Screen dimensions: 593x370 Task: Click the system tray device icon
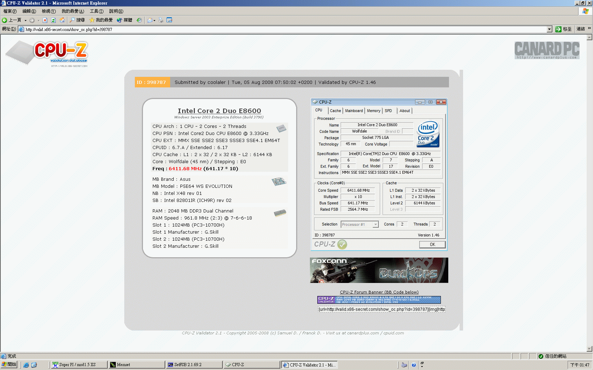tap(405, 365)
